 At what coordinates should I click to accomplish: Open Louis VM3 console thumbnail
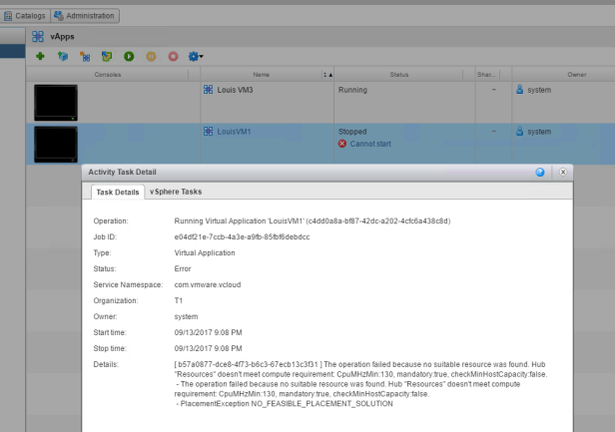click(x=56, y=103)
